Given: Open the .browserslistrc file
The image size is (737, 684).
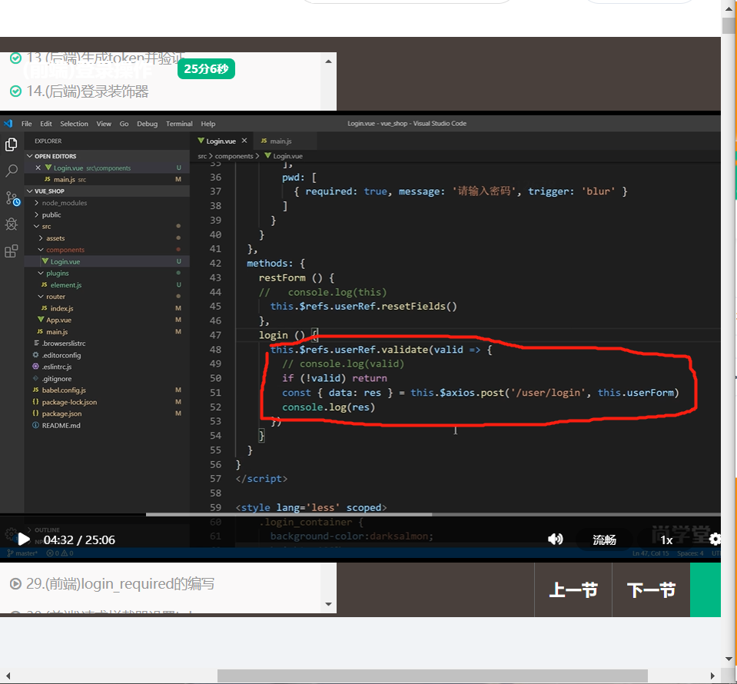Looking at the screenshot, I should (64, 344).
